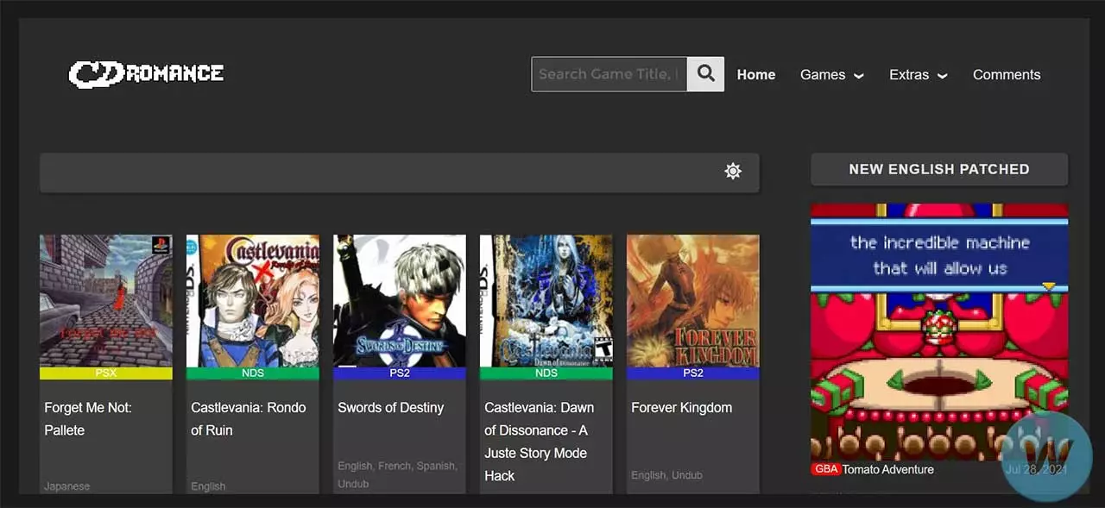1105x508 pixels.
Task: Click the PS2 label under Swords of Destiny
Action: tap(400, 373)
